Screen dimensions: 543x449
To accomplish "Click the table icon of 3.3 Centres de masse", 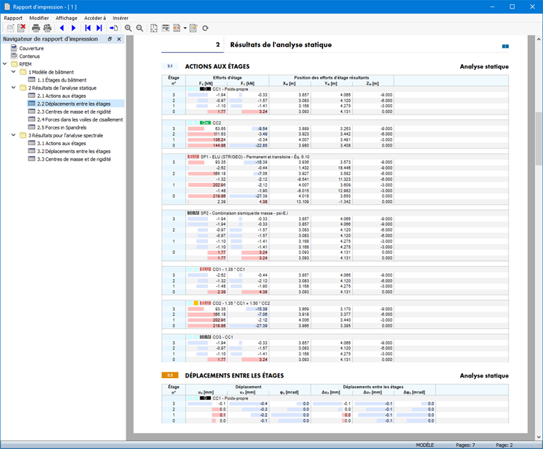I will (31, 159).
